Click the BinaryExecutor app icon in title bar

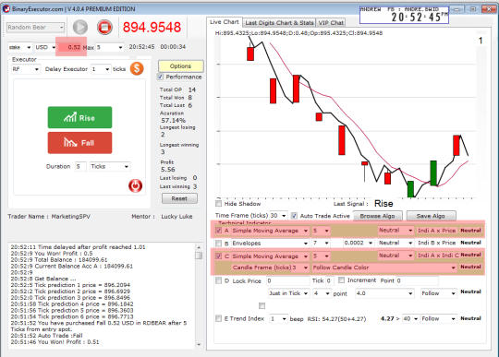coord(6,9)
